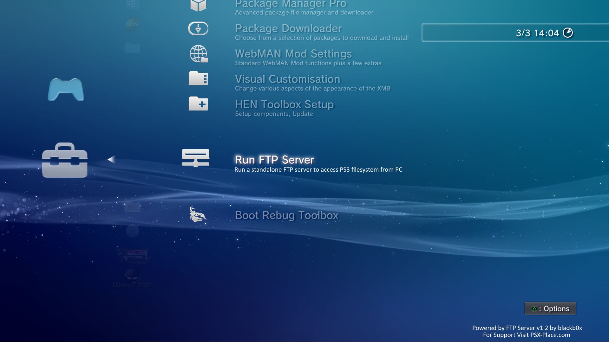Open the Options button
Screen dimensions: 609x342
pyautogui.click(x=550, y=308)
